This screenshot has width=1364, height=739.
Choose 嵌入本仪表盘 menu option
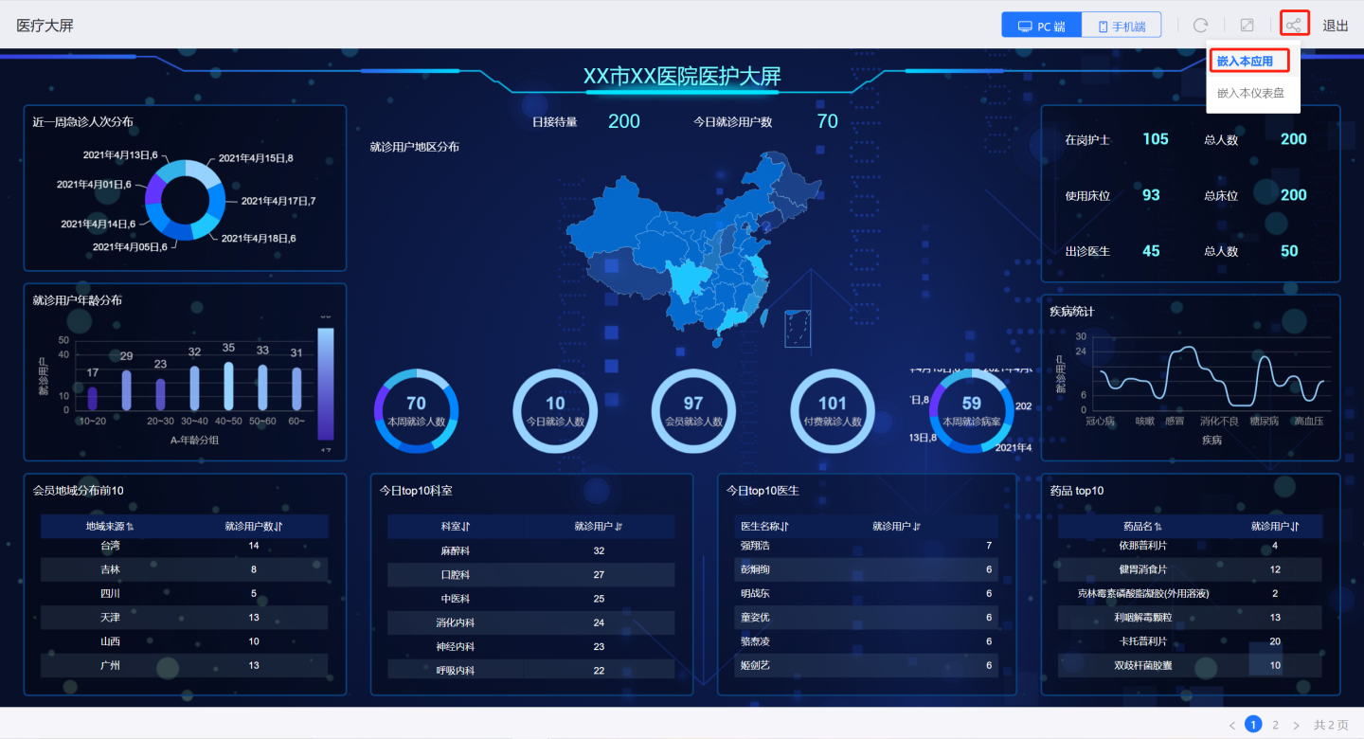[x=1250, y=93]
